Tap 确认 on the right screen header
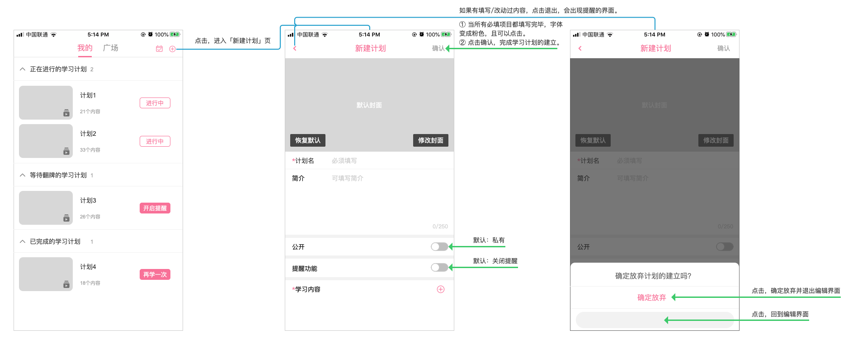The height and width of the screenshot is (343, 848). 723,48
